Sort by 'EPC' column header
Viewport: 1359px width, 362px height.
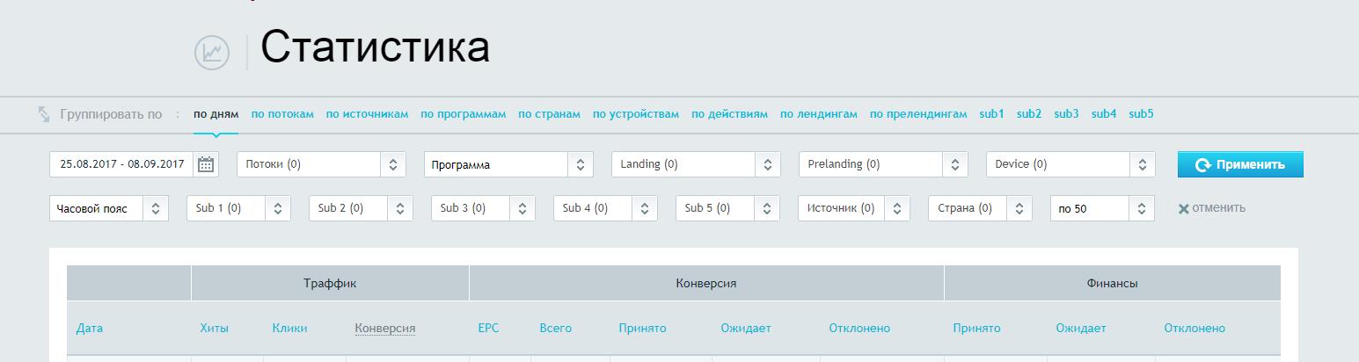click(488, 328)
